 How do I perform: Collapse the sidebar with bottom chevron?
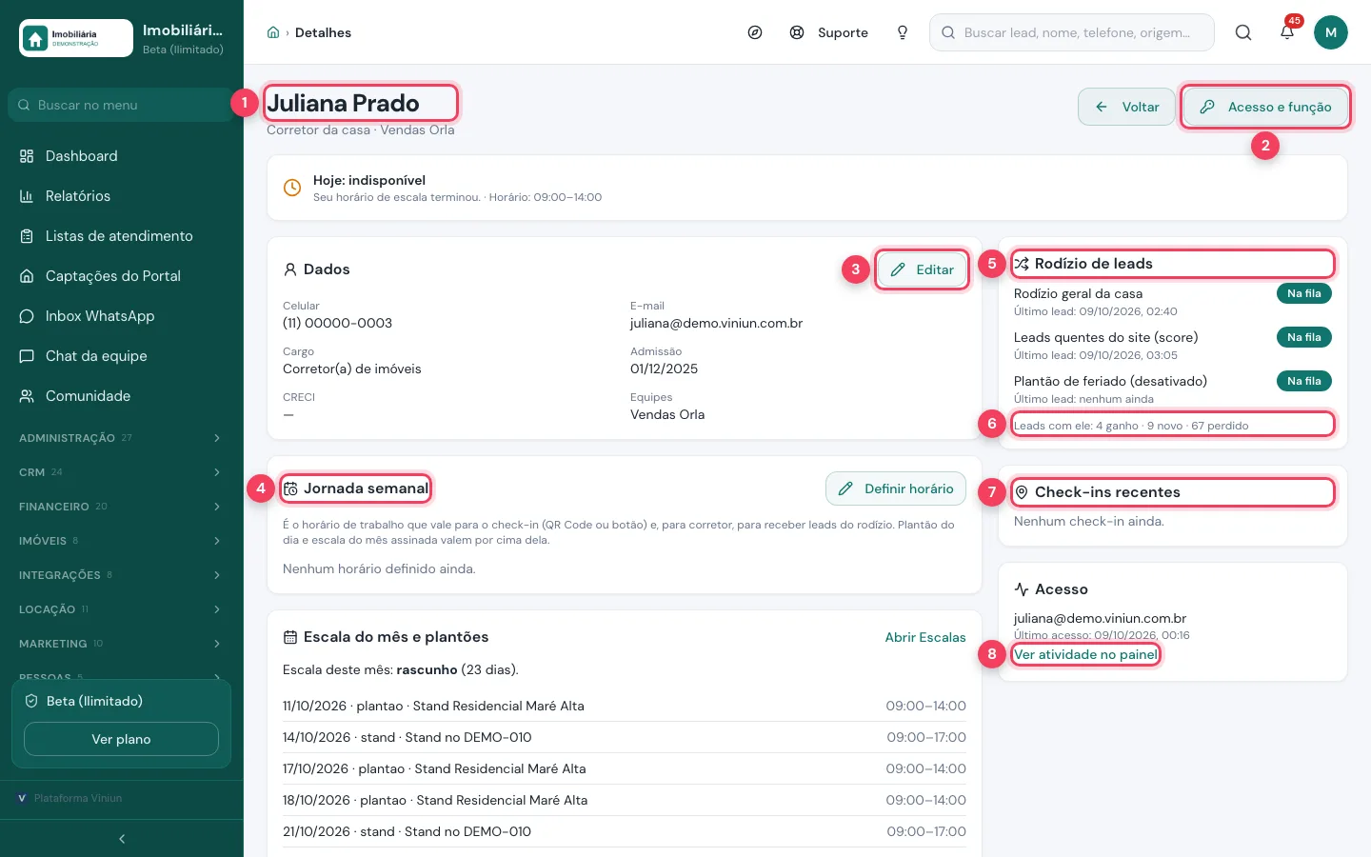pyautogui.click(x=122, y=839)
